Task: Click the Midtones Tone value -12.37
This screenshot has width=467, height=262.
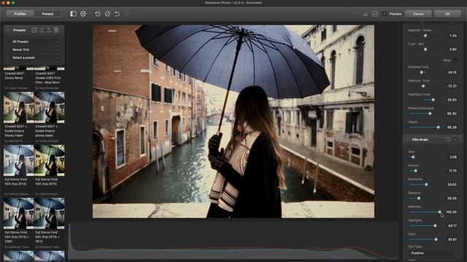Action: pos(452,86)
